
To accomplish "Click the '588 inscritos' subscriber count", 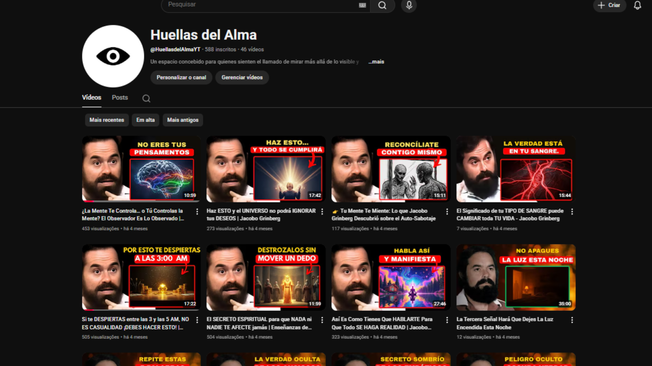I will click(x=220, y=50).
